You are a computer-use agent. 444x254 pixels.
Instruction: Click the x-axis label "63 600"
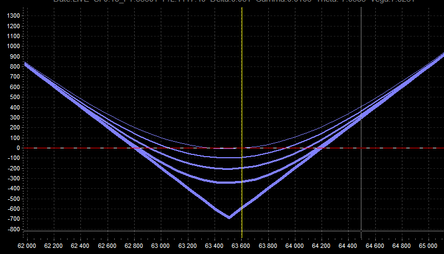241,246
